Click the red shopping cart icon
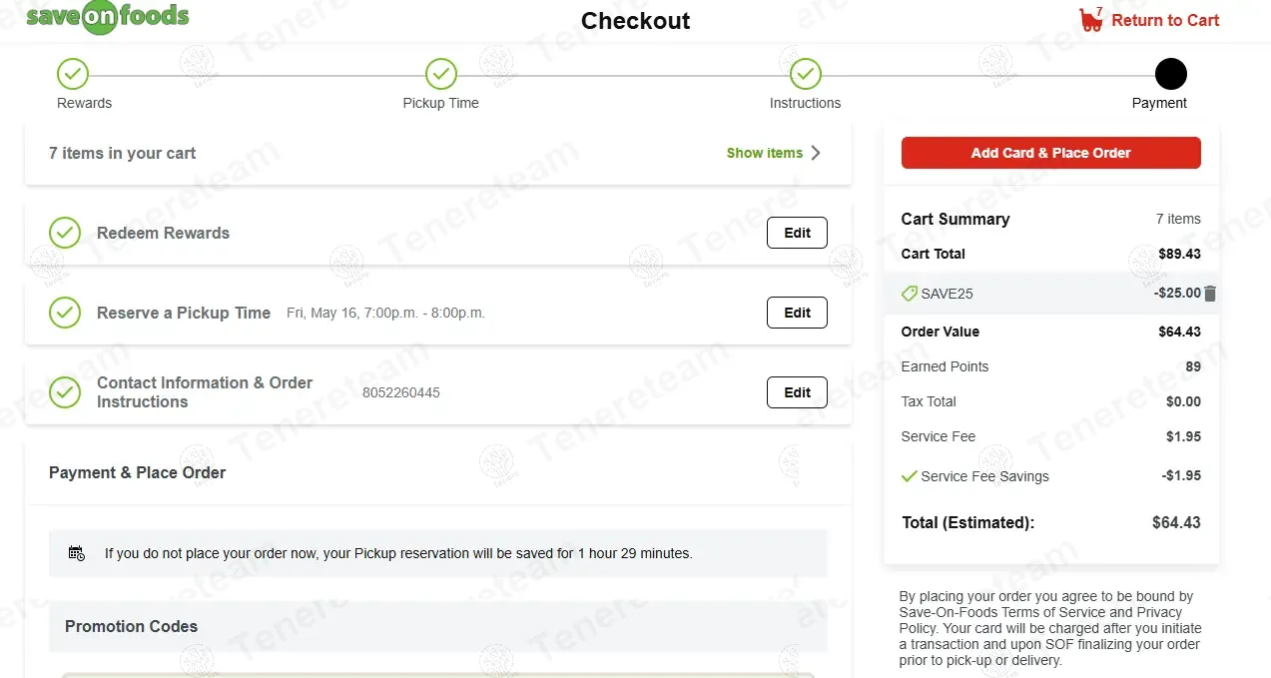This screenshot has height=678, width=1271. tap(1090, 20)
